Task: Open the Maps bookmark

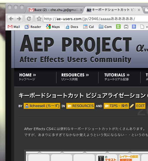Action: click(53, 27)
